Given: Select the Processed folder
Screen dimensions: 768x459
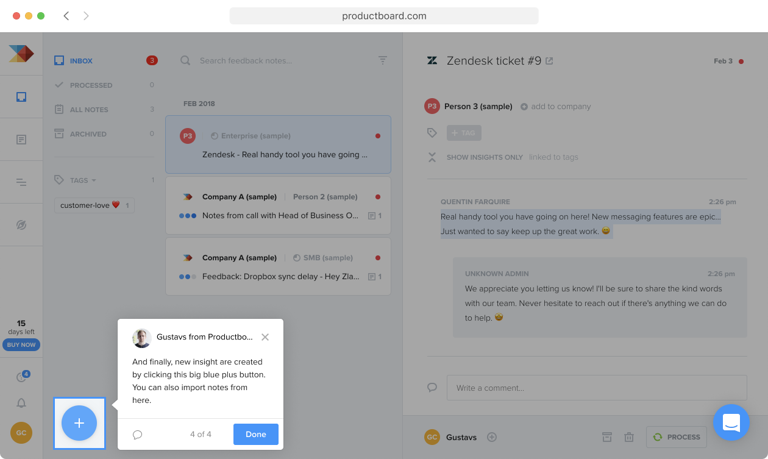Looking at the screenshot, I should pyautogui.click(x=91, y=85).
